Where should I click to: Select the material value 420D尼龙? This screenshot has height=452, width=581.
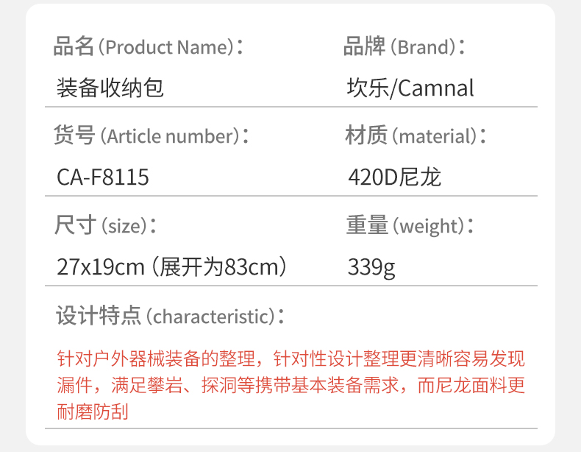point(394,177)
